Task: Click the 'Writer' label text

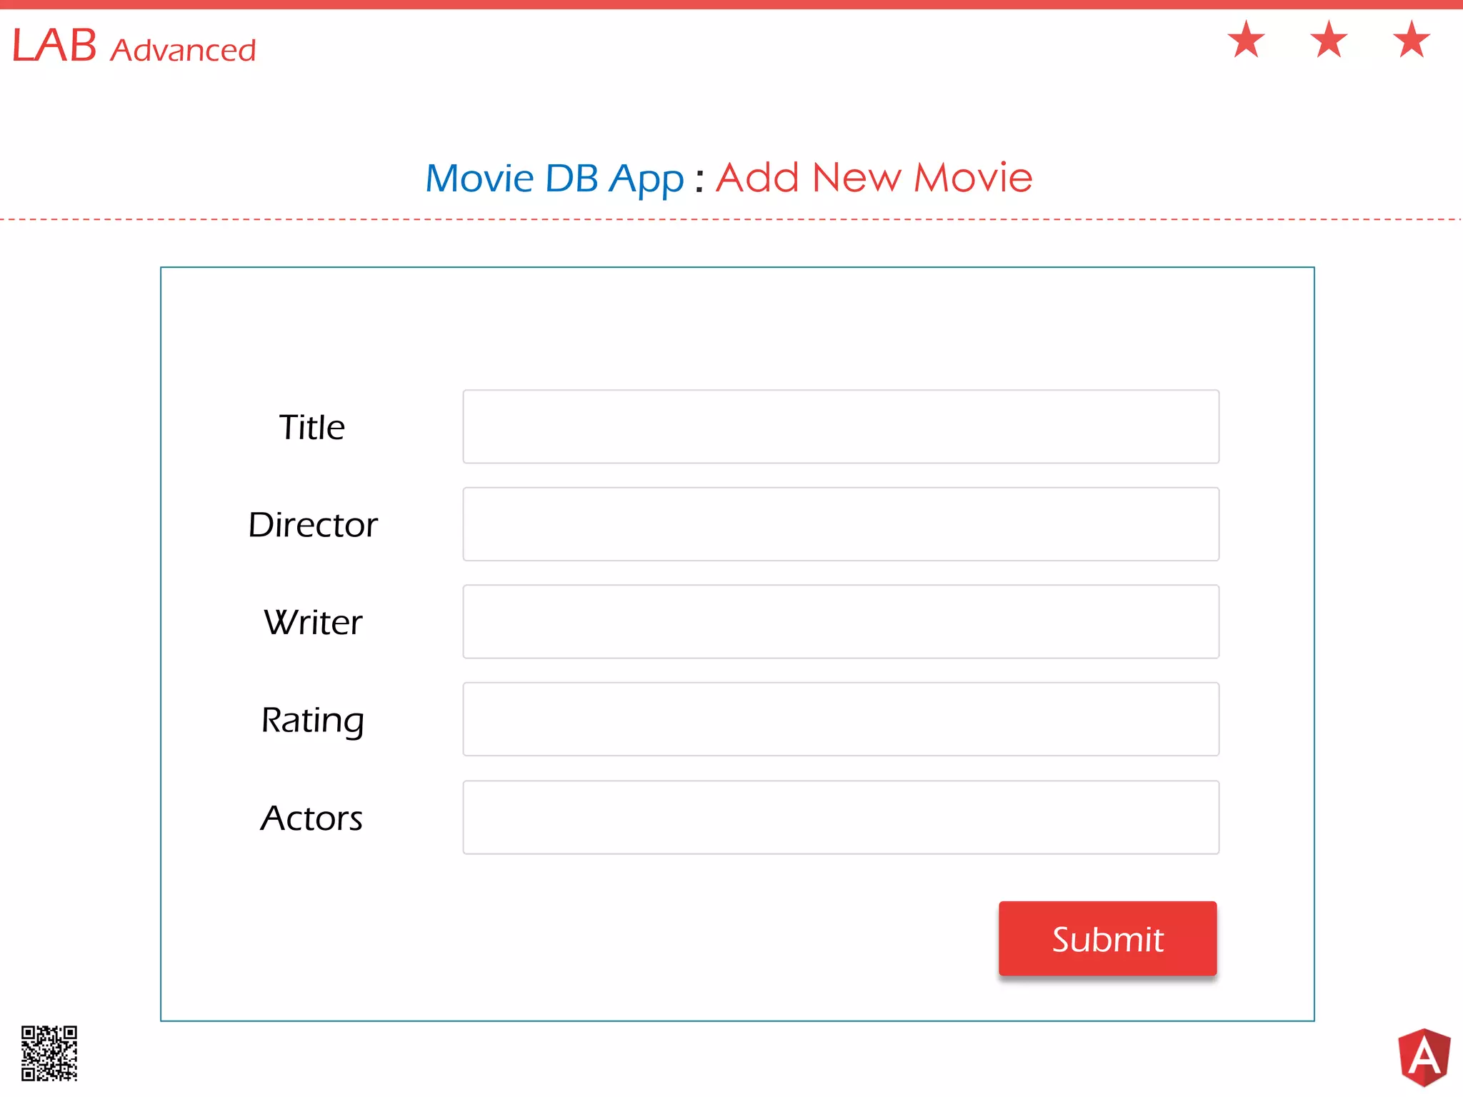Action: point(313,622)
